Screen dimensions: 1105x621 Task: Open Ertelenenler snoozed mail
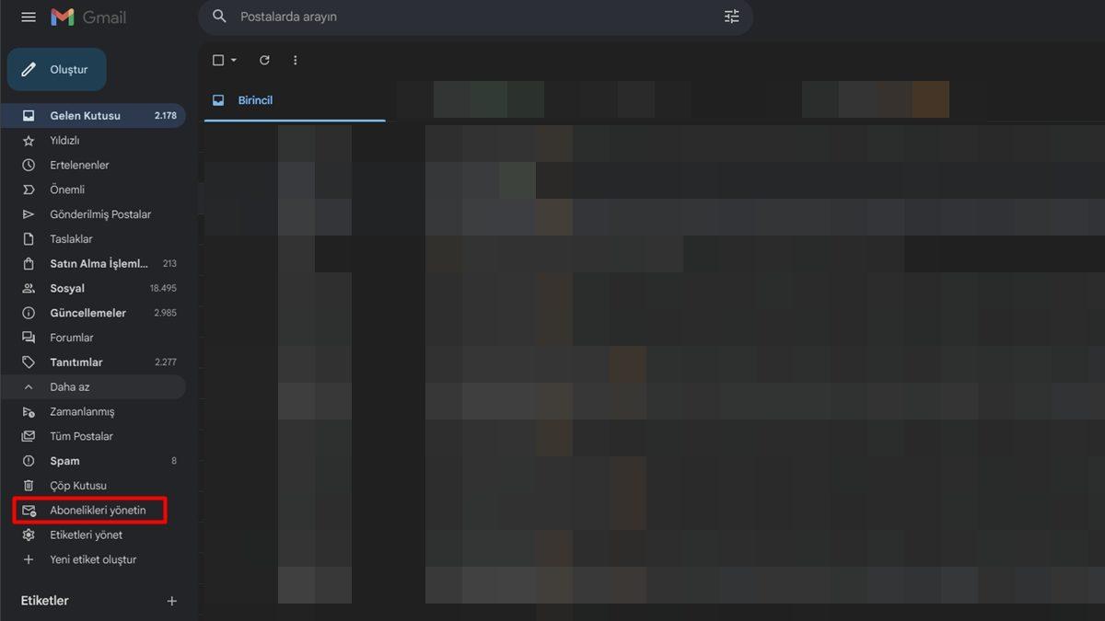(x=79, y=166)
